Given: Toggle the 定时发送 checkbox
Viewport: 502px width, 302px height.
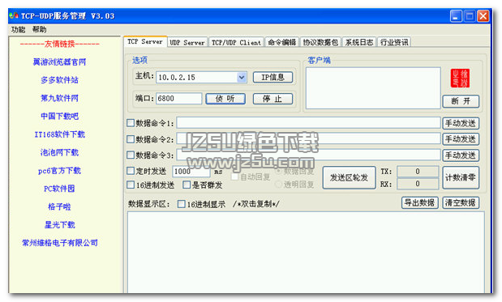Looking at the screenshot, I should [131, 171].
